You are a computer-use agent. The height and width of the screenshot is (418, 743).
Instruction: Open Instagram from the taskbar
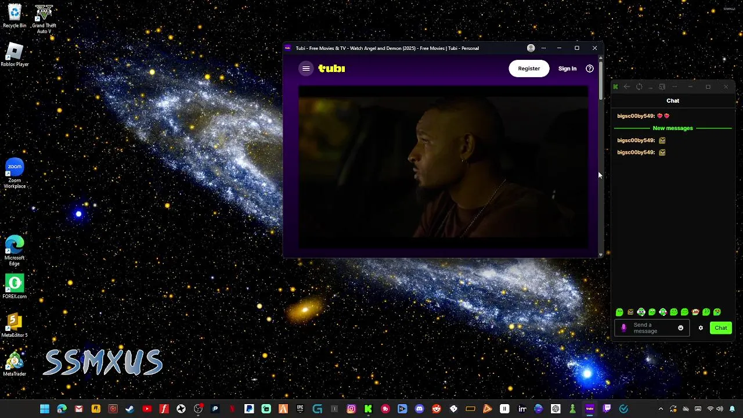351,409
